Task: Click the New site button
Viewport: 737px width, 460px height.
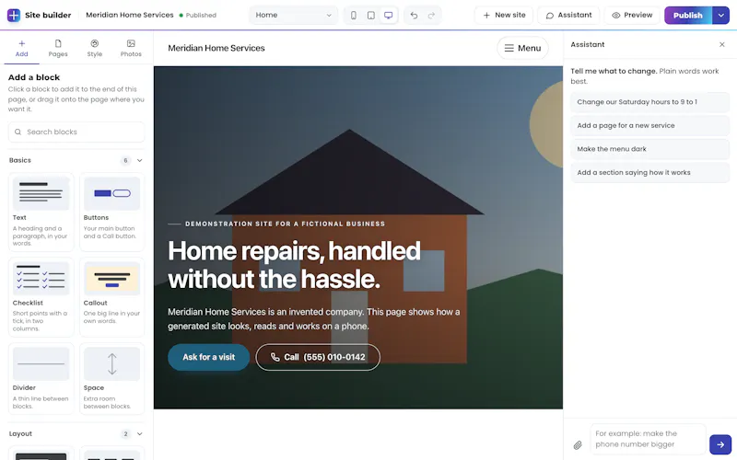Action: tap(504, 15)
